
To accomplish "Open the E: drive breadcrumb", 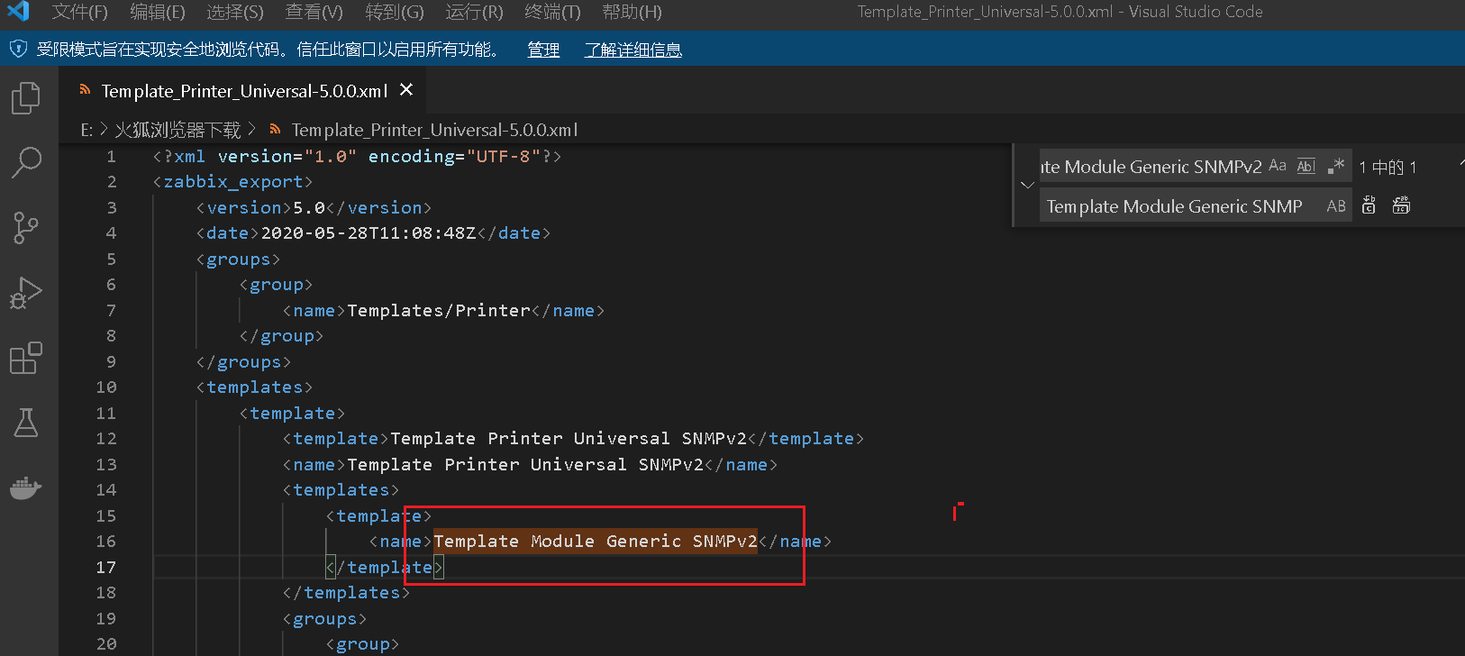I will click(x=86, y=130).
